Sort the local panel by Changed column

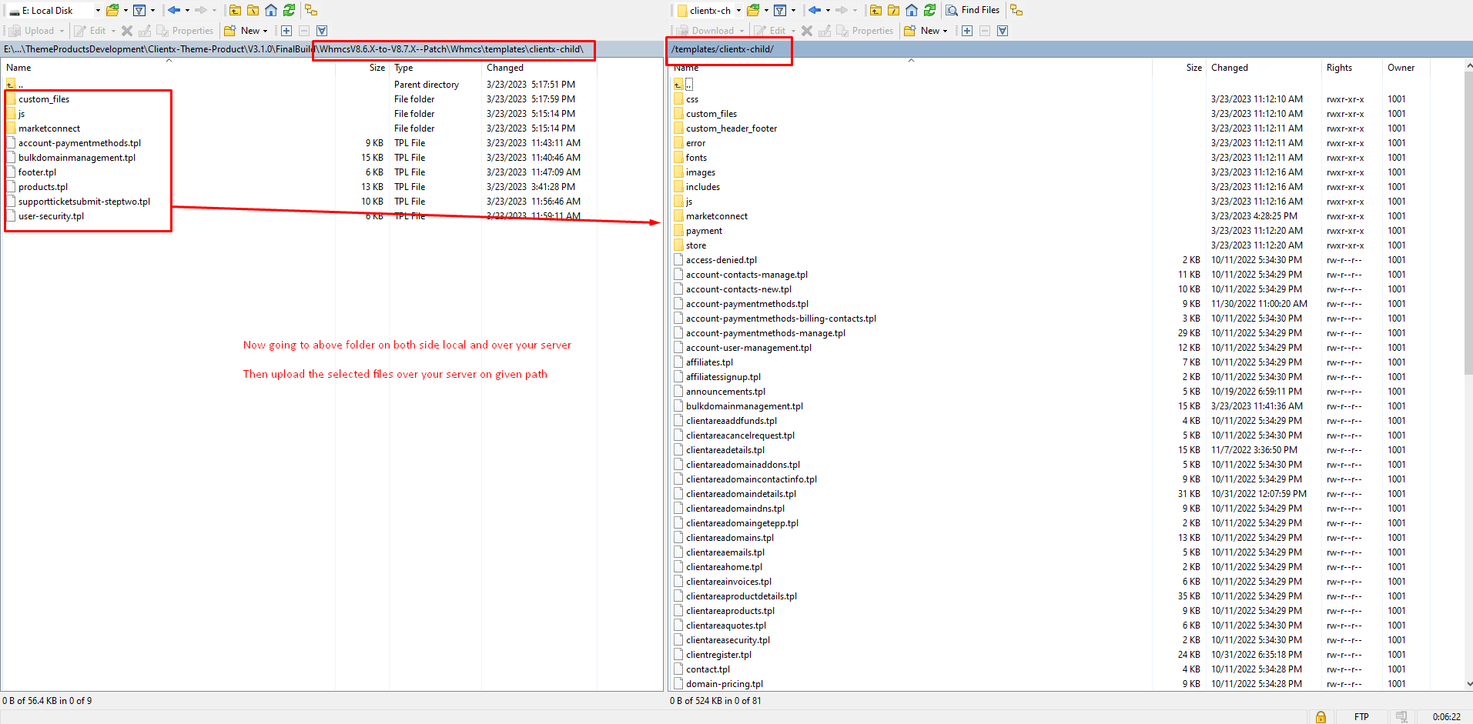(x=505, y=68)
